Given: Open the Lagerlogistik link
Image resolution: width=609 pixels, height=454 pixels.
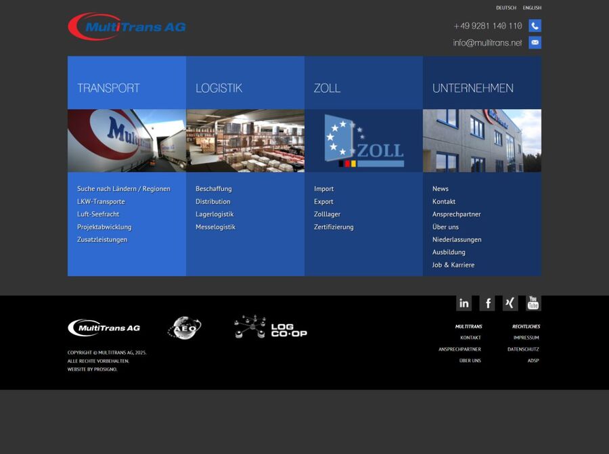Looking at the screenshot, I should pos(215,214).
